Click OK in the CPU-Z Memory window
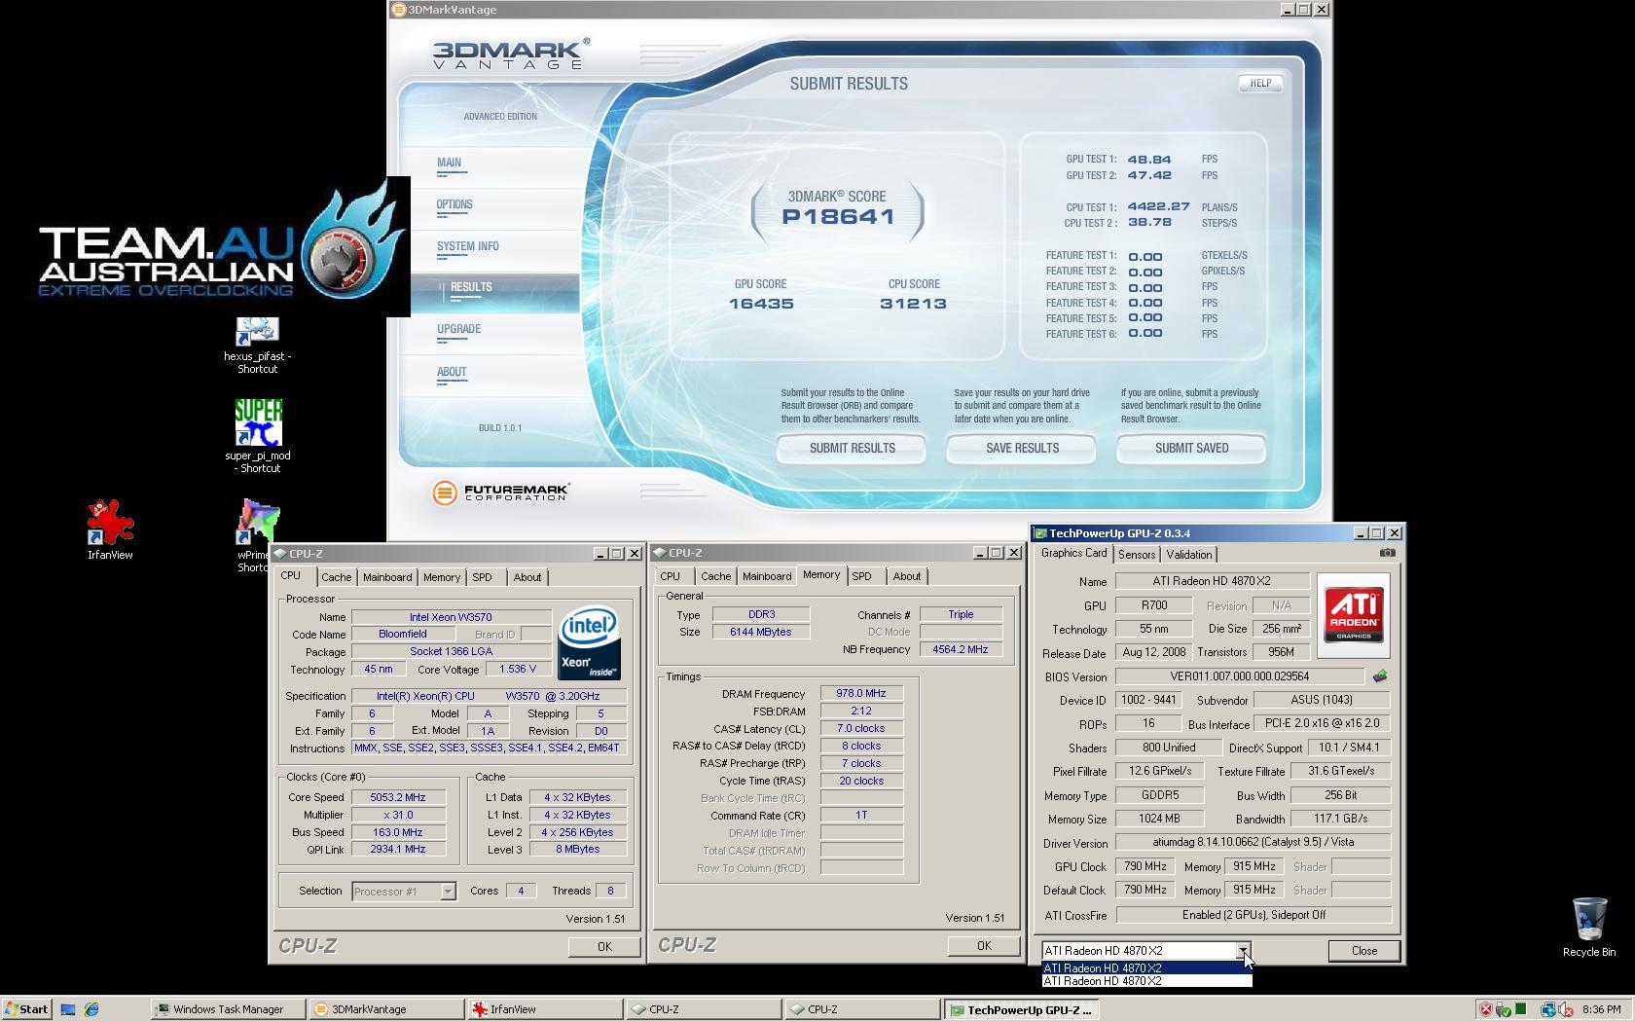Screen dimensions: 1635x1022 coord(984,945)
